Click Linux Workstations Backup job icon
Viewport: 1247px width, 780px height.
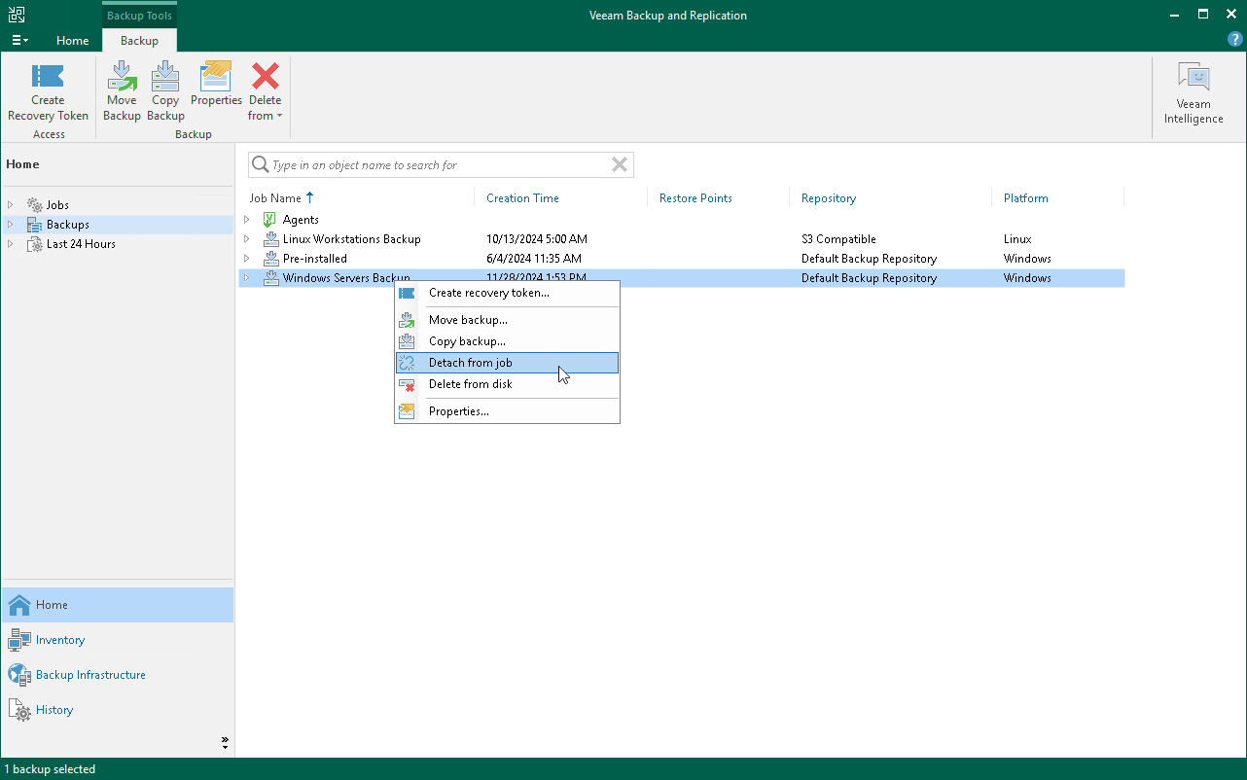[270, 239]
